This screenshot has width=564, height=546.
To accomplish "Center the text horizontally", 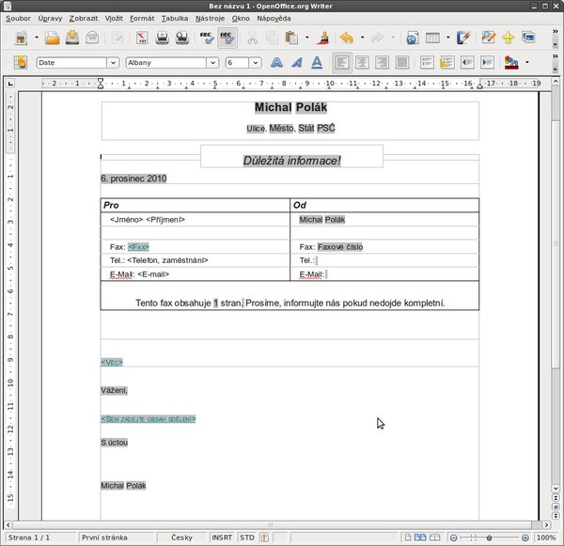I will (362, 63).
